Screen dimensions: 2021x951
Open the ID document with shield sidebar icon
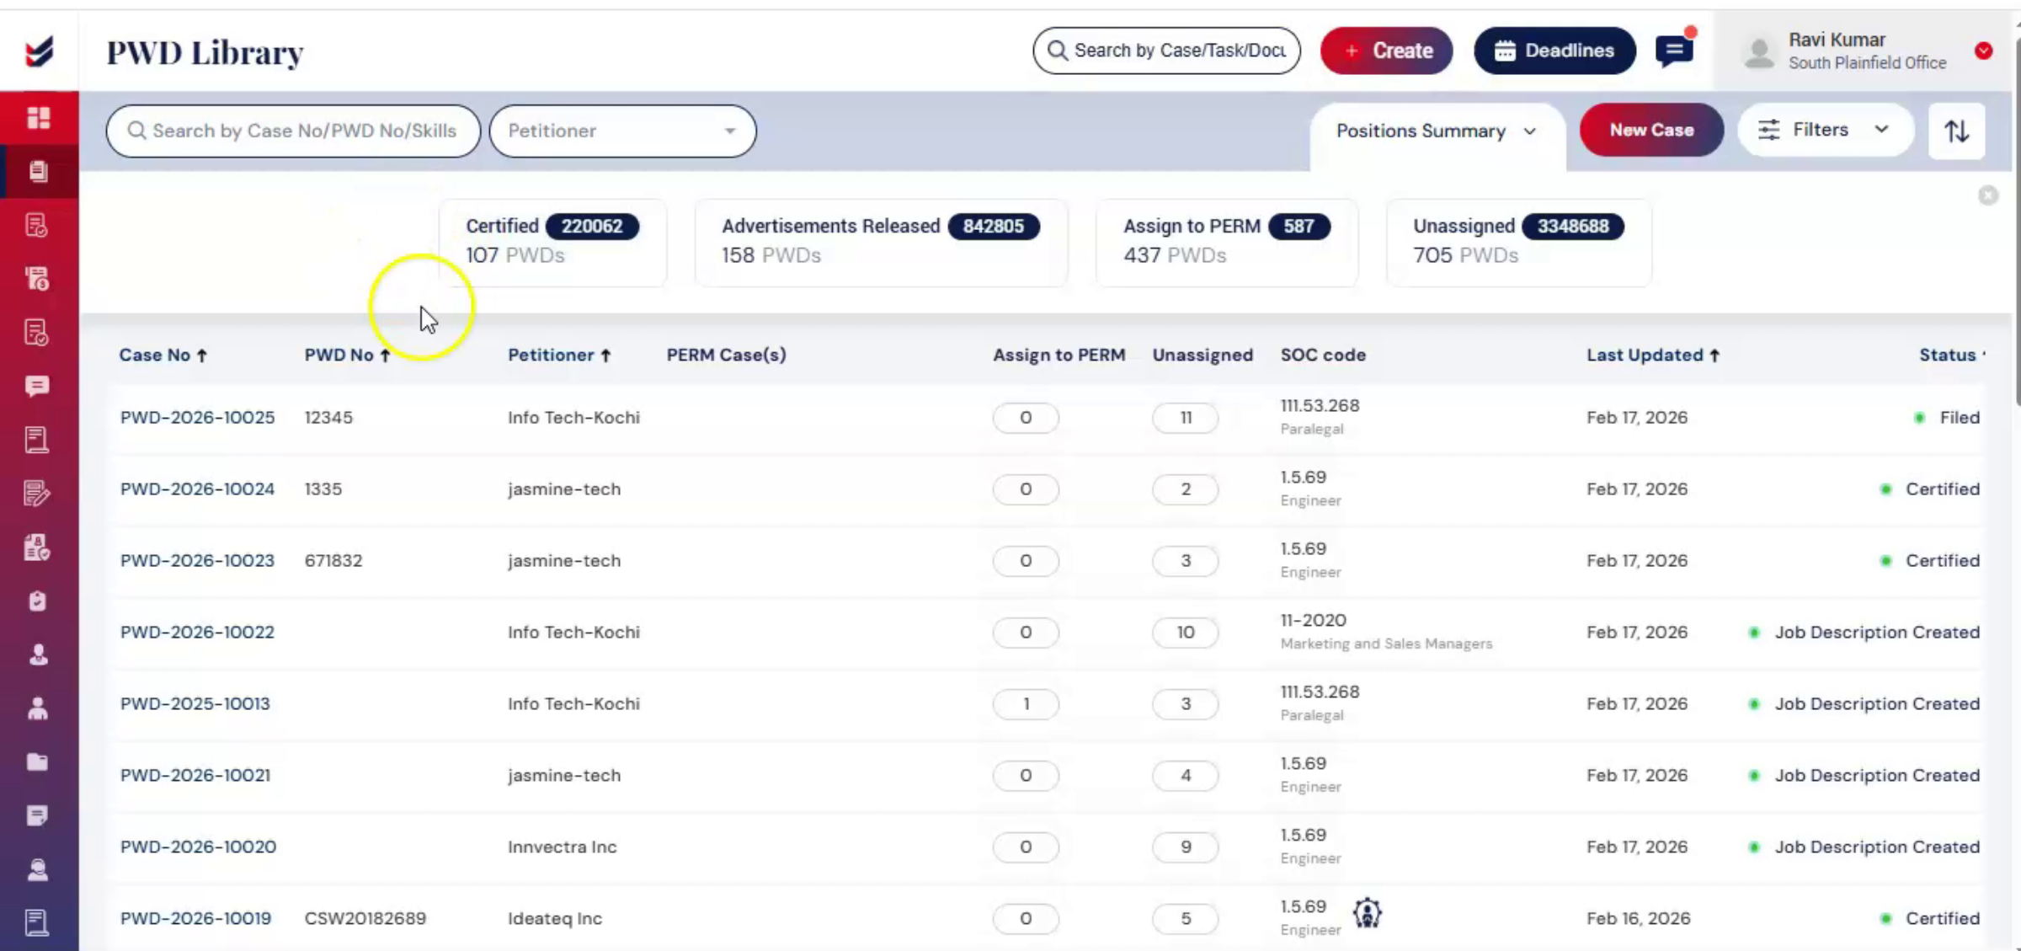tap(37, 548)
